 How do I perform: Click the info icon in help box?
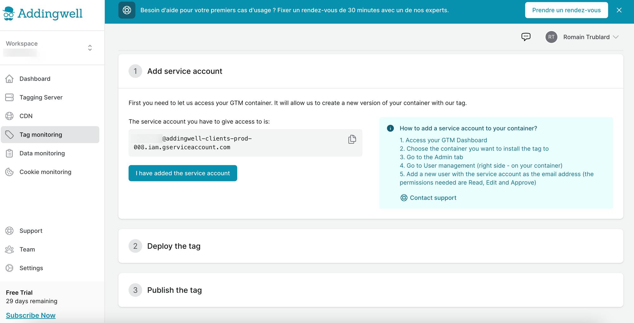pos(391,128)
